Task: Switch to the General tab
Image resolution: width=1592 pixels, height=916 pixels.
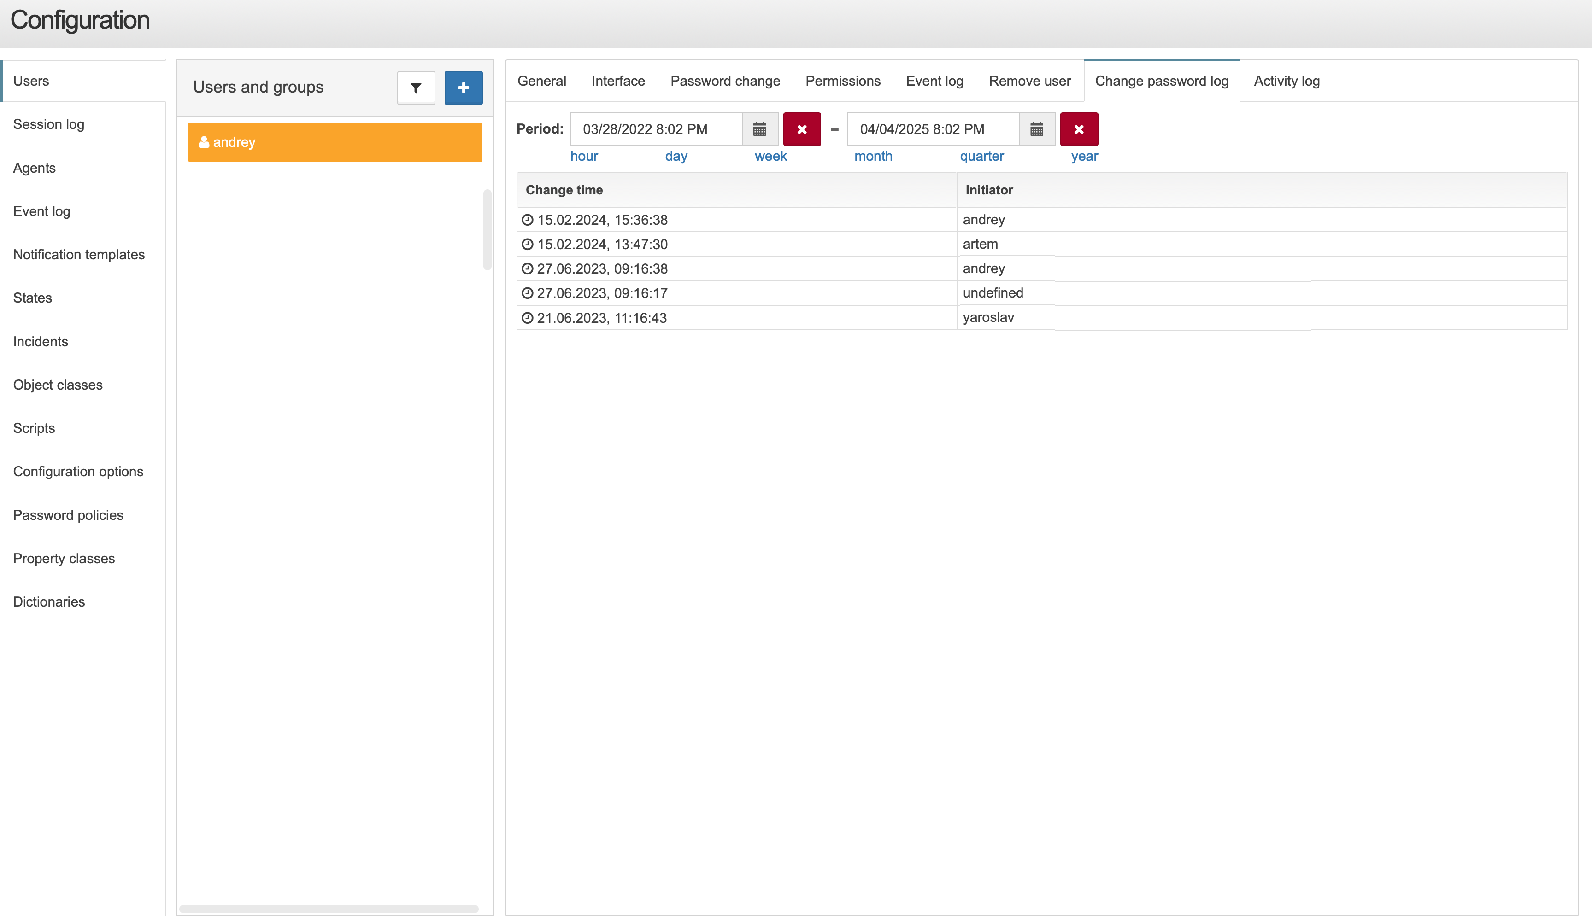Action: [542, 81]
